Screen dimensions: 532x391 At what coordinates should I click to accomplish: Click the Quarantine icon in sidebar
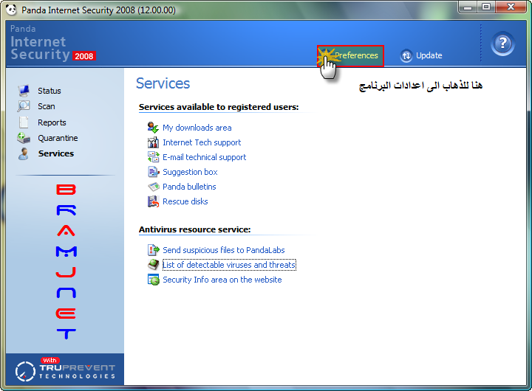point(24,138)
